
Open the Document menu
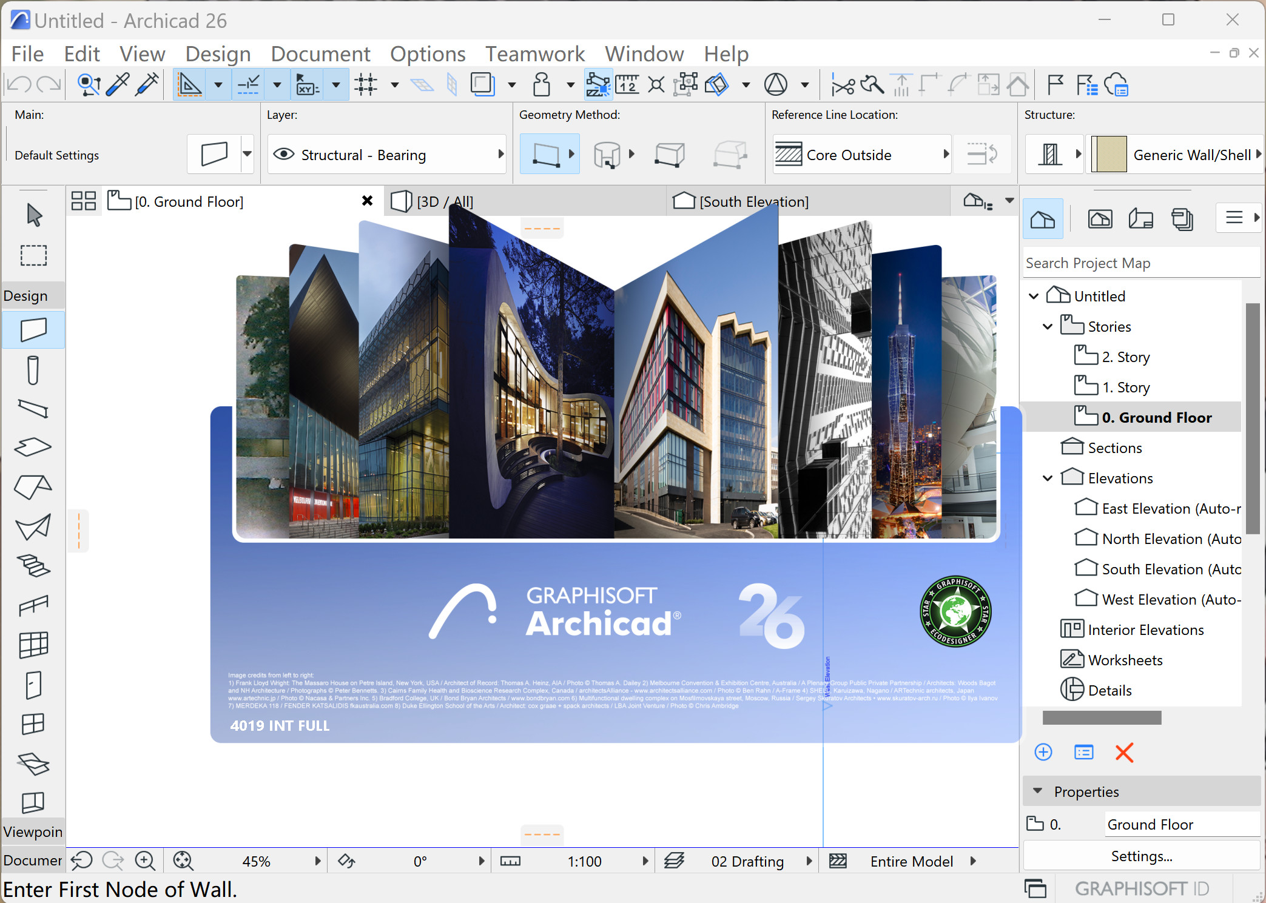[320, 54]
